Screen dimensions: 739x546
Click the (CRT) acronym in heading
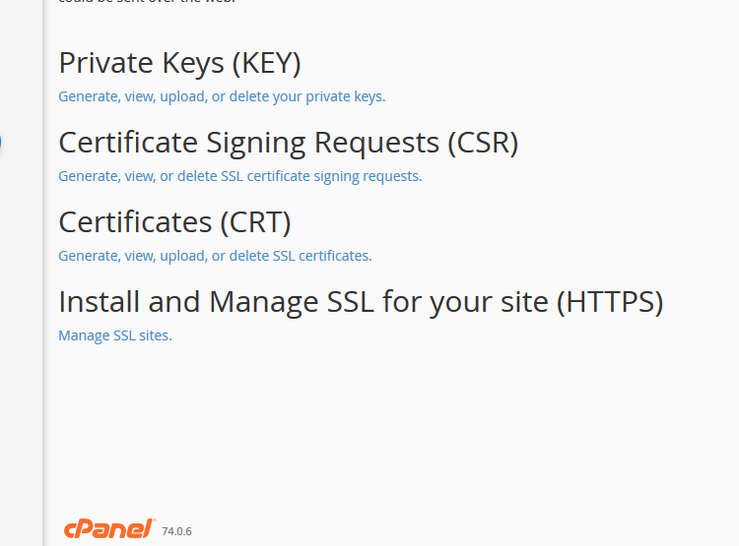(x=255, y=222)
